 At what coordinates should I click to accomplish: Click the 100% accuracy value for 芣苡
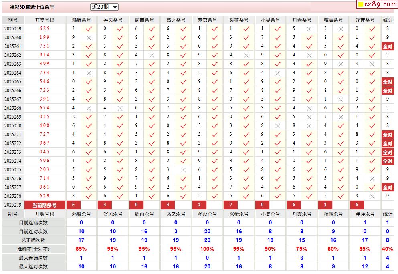click(x=207, y=249)
